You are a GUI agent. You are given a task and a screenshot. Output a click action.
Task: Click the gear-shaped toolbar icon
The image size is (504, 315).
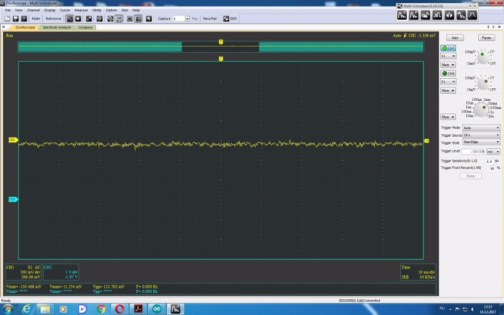[100, 19]
